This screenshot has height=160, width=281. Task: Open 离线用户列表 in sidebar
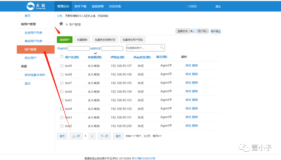[x=33, y=41]
